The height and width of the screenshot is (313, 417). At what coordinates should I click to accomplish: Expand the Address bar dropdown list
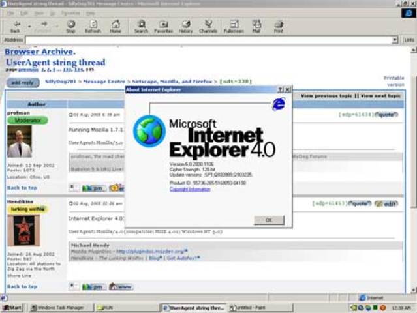(395, 40)
